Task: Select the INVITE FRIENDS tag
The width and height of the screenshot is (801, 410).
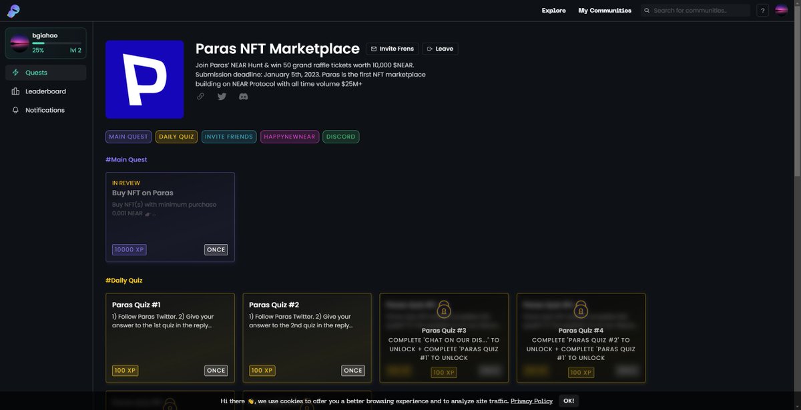Action: (229, 137)
